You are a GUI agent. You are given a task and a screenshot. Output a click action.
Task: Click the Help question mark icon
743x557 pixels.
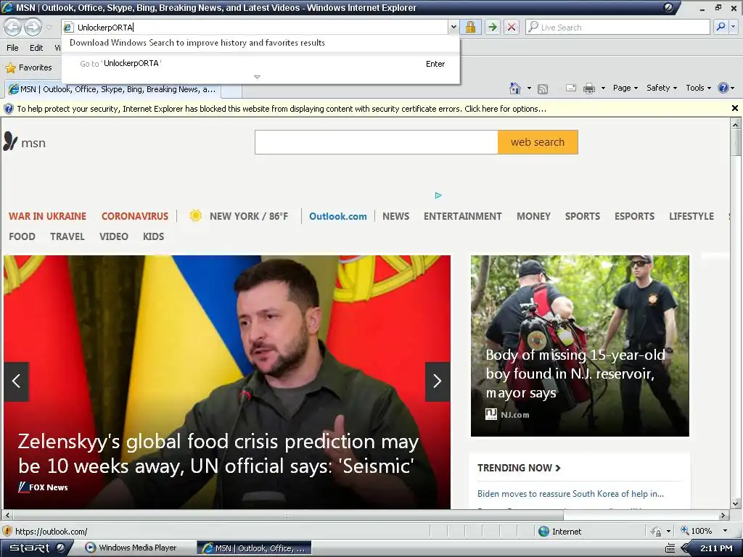tap(723, 88)
